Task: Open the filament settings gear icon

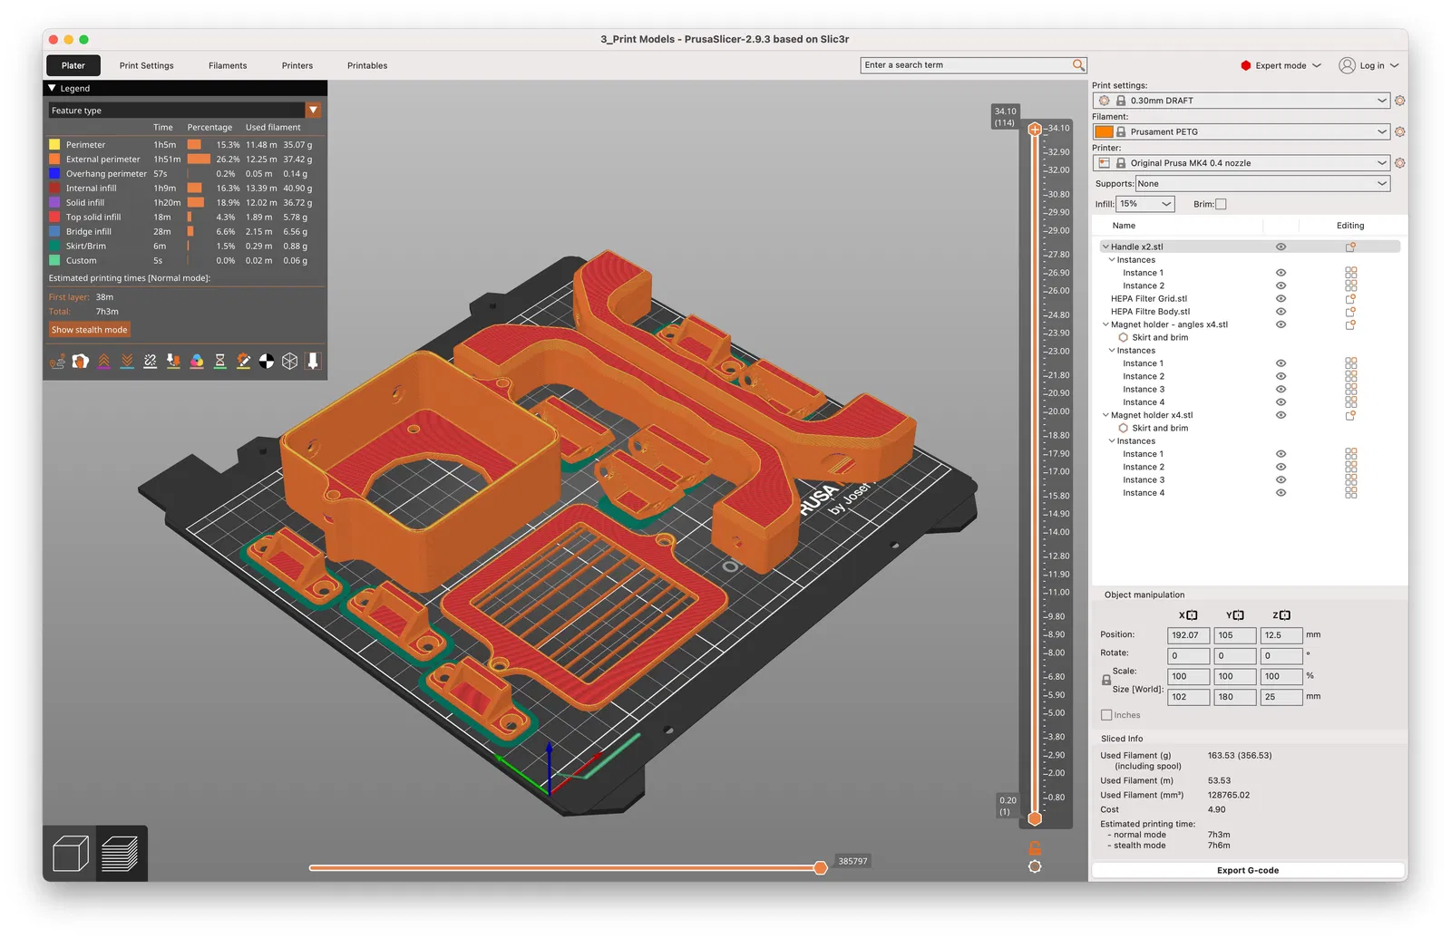Action: click(x=1400, y=132)
